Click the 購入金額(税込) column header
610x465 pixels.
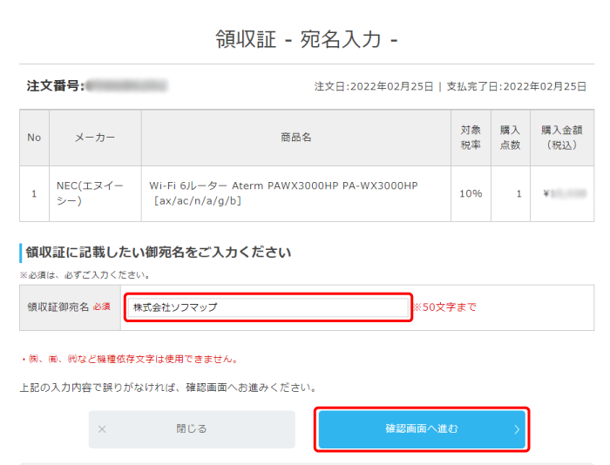click(562, 138)
